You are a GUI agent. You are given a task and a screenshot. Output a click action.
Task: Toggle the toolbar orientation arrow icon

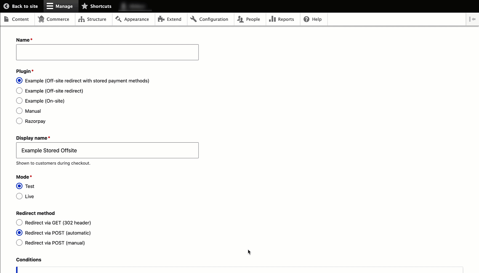pyautogui.click(x=472, y=19)
